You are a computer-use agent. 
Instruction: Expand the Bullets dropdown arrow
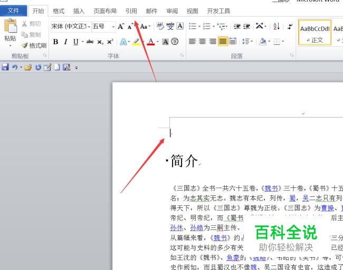click(x=199, y=27)
